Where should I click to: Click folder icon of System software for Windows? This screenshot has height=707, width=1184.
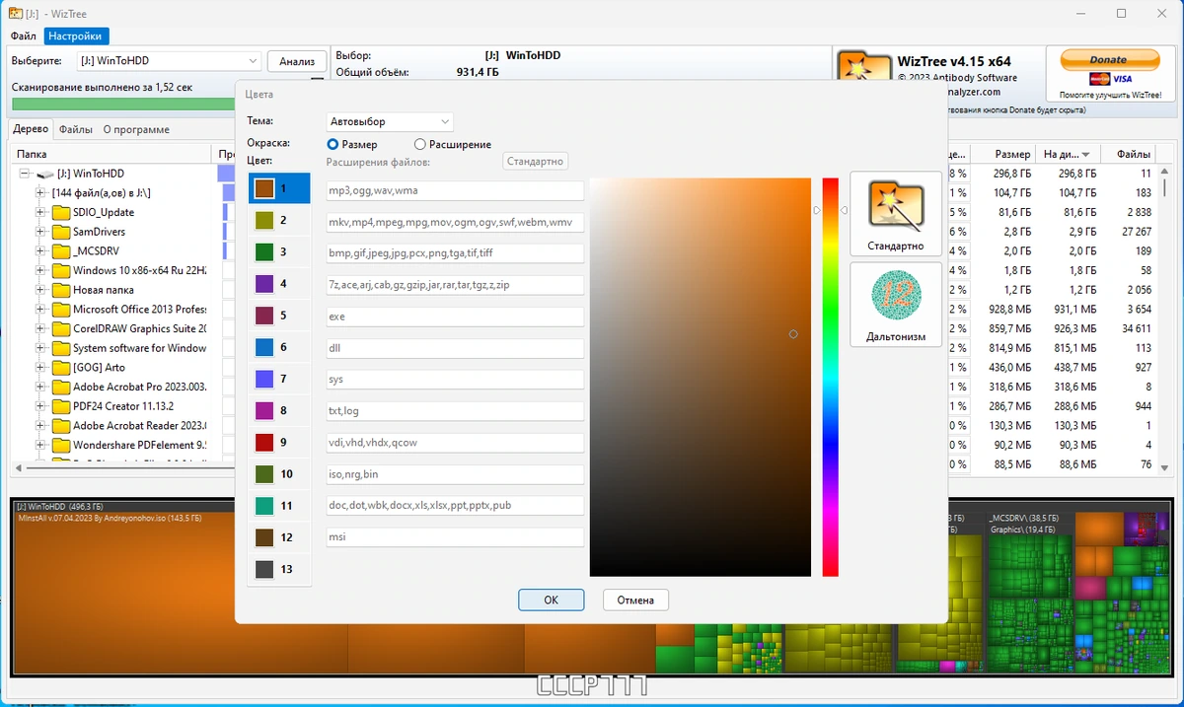[x=61, y=348]
